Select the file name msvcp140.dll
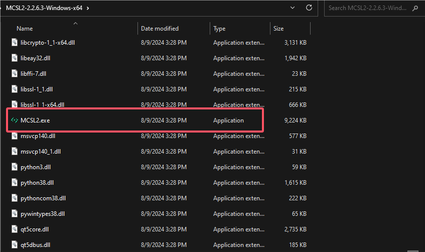This screenshot has height=252, width=425. (38, 136)
